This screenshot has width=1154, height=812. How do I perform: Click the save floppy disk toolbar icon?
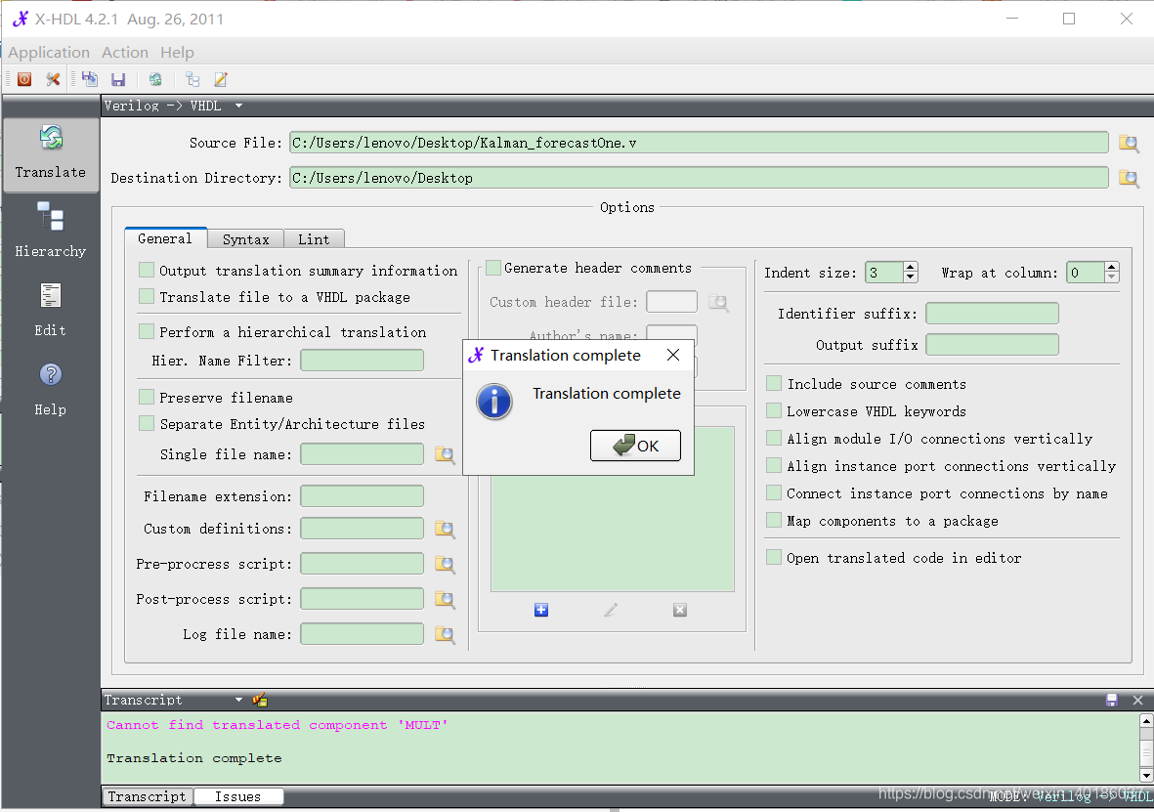pyautogui.click(x=118, y=79)
